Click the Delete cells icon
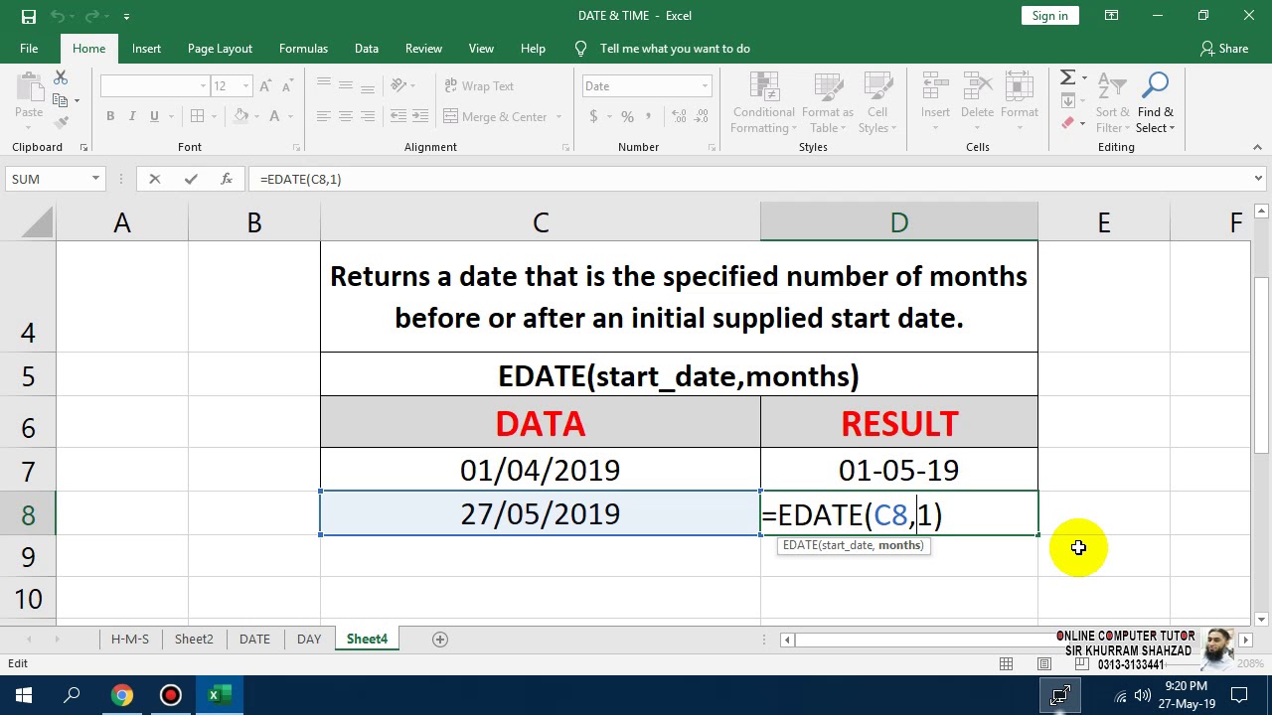 click(x=977, y=87)
